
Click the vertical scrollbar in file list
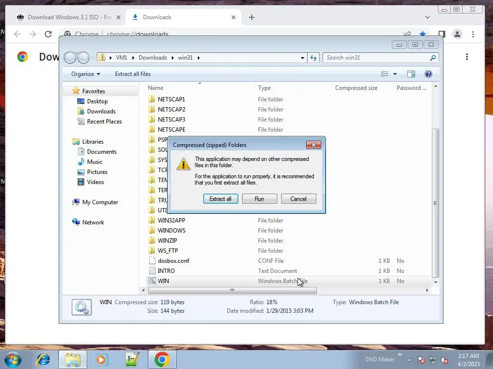[435, 203]
